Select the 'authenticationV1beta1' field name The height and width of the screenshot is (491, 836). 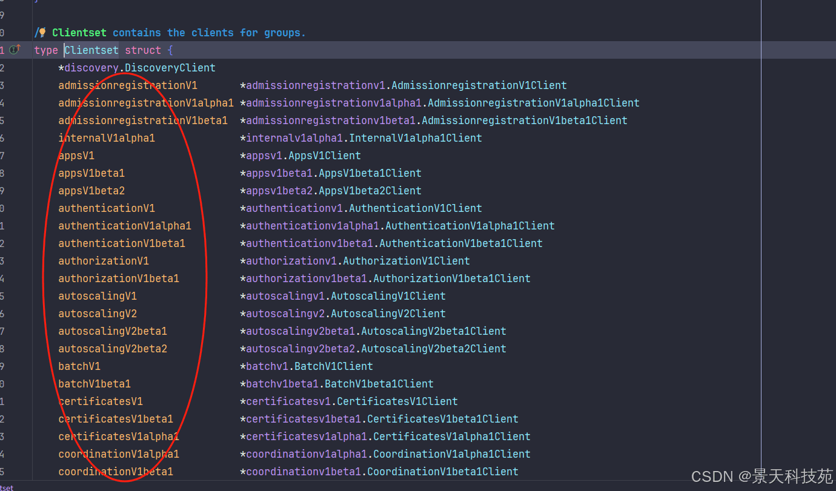pos(122,243)
